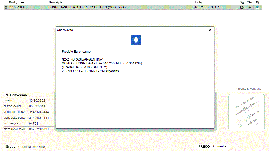This screenshot has width=271, height=153.
Task: Open the blue Cj gear icon
Action: click(x=258, y=7)
